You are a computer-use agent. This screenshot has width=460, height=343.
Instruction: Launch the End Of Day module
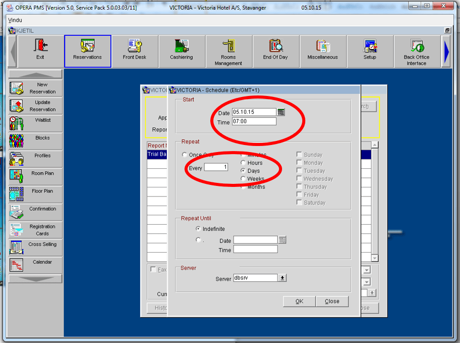click(275, 51)
